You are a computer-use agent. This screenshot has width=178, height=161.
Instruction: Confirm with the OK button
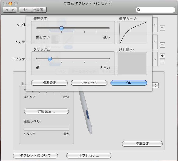coord(129,83)
